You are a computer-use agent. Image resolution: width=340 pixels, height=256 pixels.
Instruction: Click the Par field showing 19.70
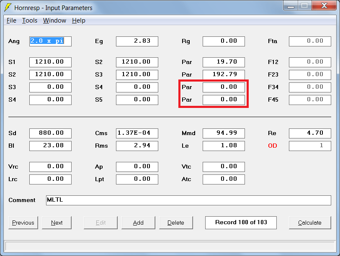(x=224, y=62)
